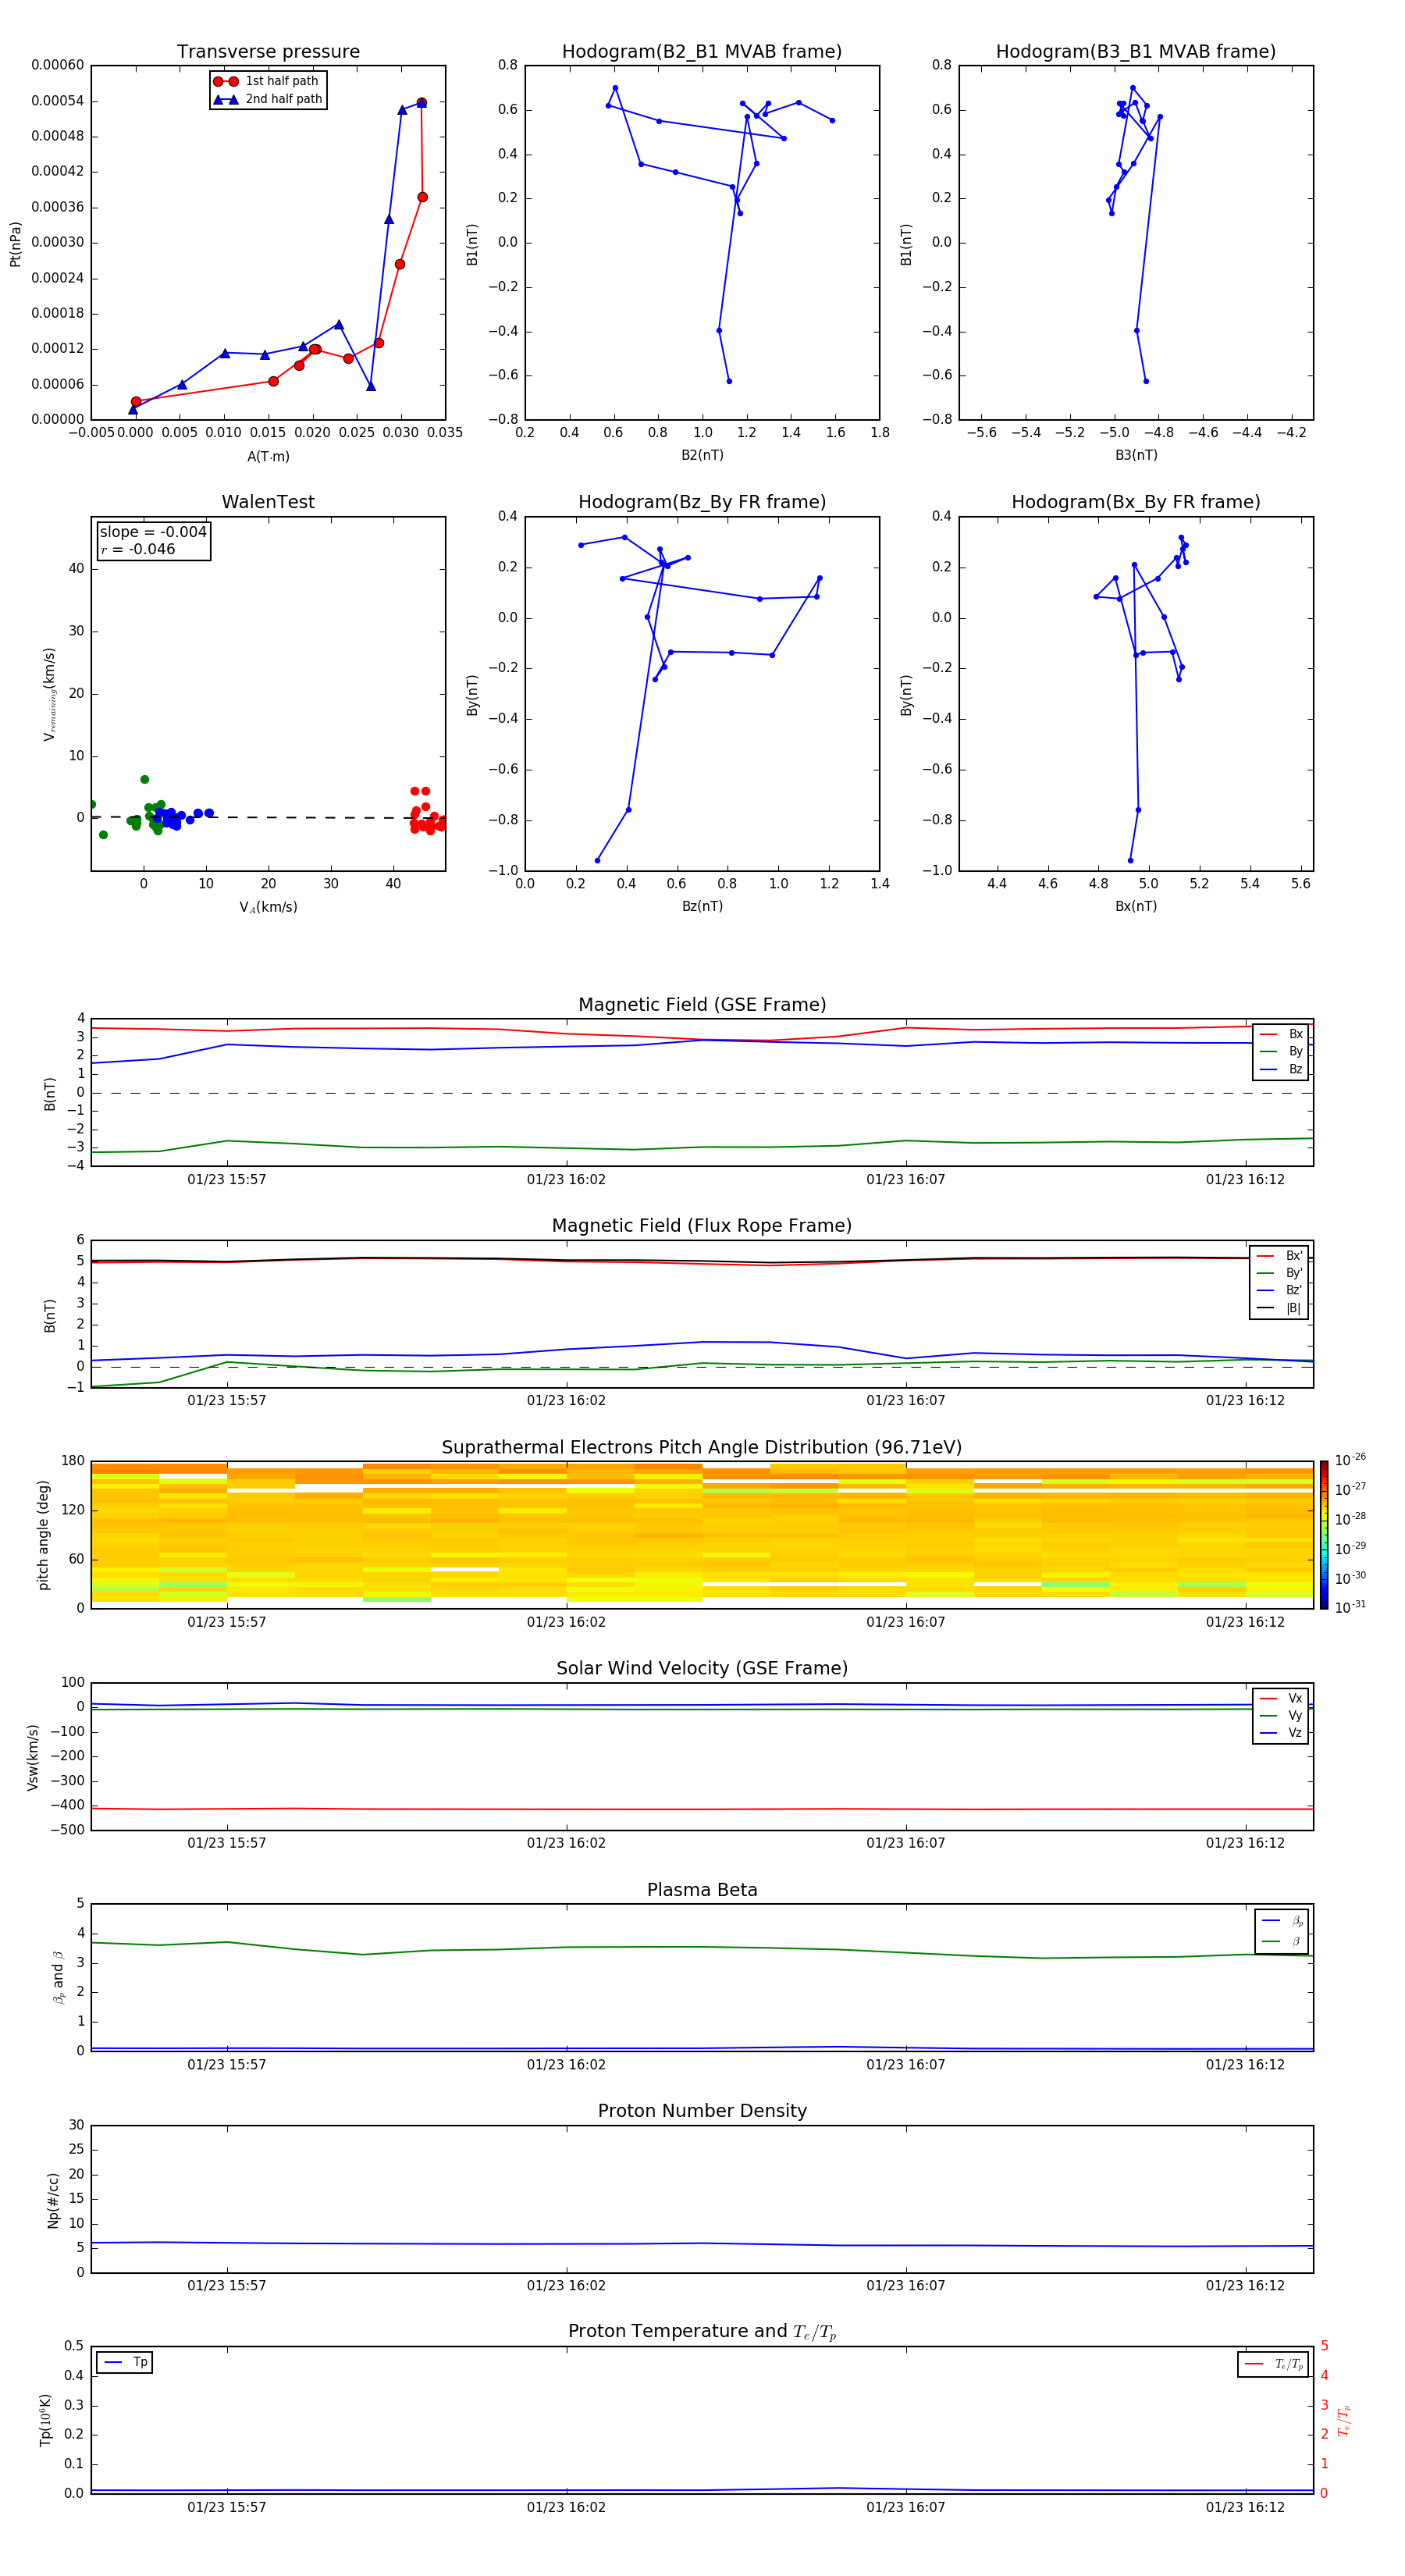The height and width of the screenshot is (2576, 1405).
Task: Click 'Vx' in solar wind velocity legend
Action: (x=1295, y=1698)
